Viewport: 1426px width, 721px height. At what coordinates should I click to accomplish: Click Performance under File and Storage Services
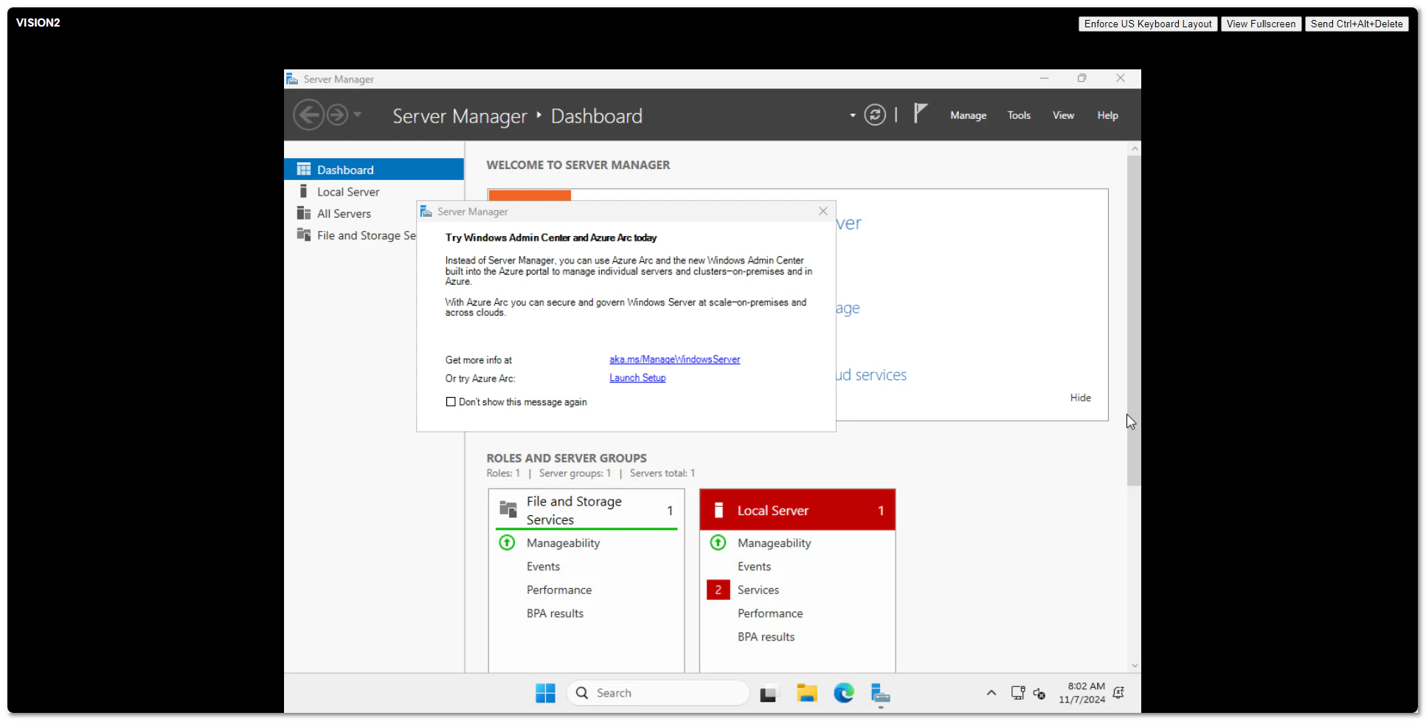[558, 590]
